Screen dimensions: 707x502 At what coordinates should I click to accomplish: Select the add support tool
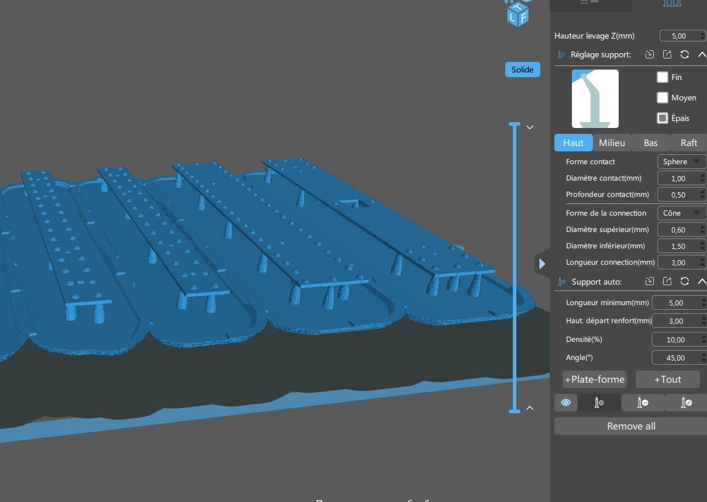click(x=599, y=403)
